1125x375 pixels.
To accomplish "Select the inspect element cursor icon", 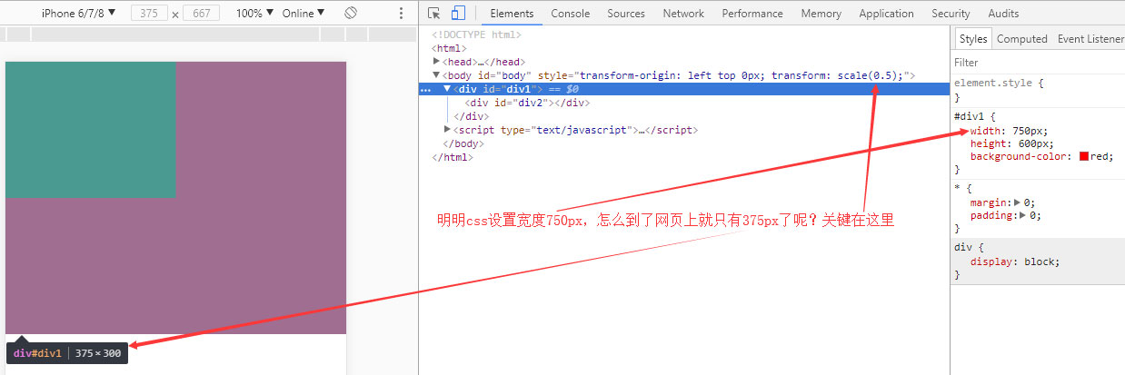I will (x=434, y=14).
